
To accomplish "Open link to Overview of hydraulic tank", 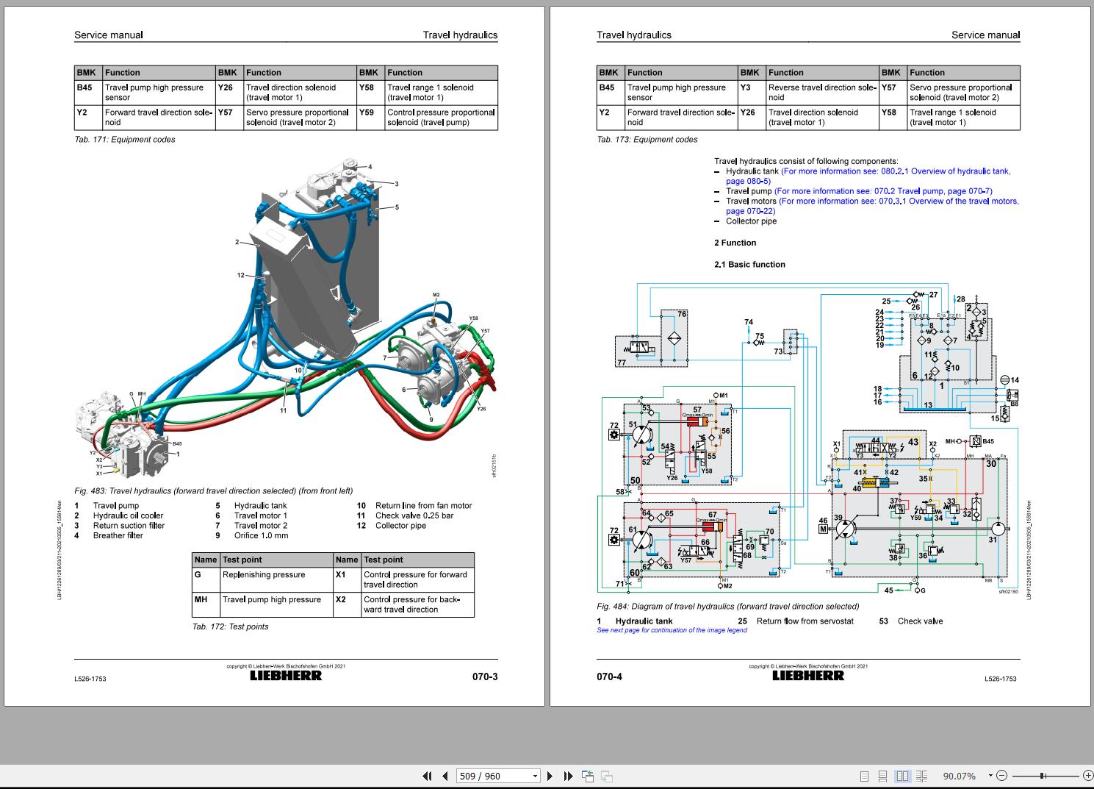I will tap(895, 171).
